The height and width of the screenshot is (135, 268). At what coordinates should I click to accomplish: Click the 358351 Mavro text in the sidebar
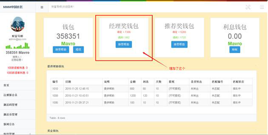pyautogui.click(x=18, y=53)
